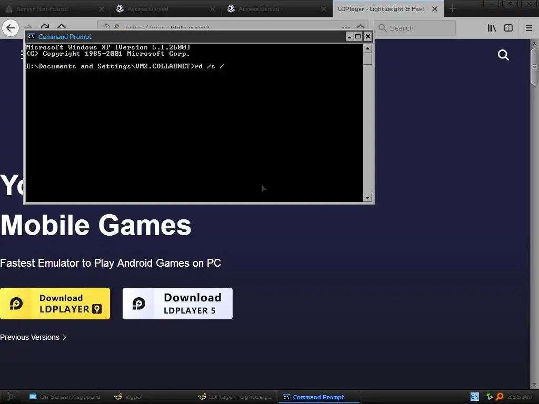The width and height of the screenshot is (539, 404).
Task: Open the browser hamburger menu
Action: pyautogui.click(x=528, y=28)
